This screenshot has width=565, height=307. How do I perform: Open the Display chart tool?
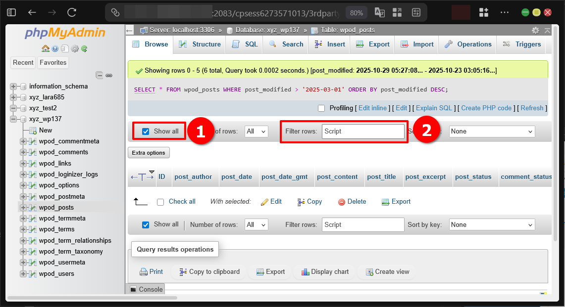pyautogui.click(x=324, y=271)
